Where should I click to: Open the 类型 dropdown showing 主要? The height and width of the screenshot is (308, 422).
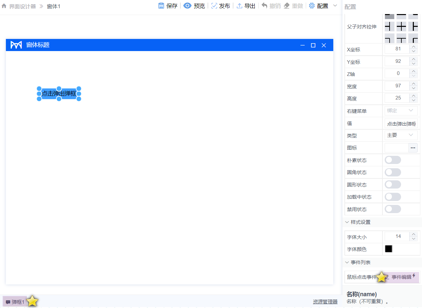coord(401,136)
